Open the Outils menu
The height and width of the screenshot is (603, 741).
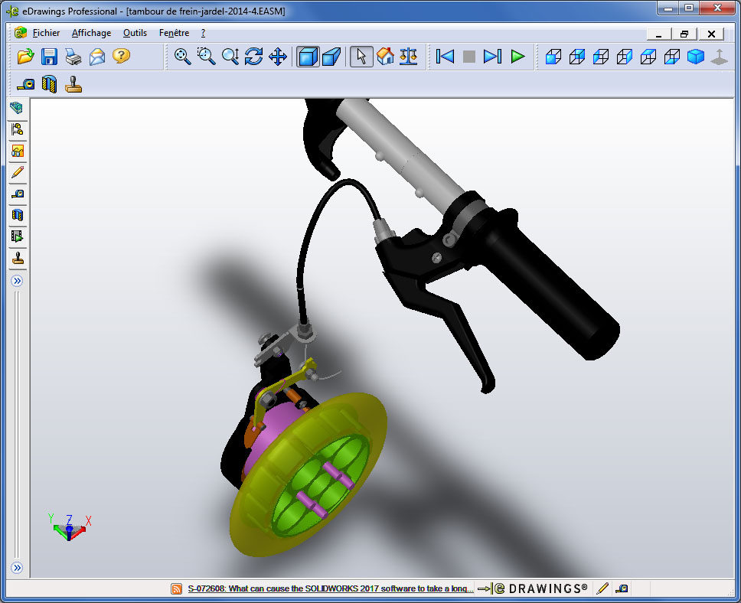135,33
